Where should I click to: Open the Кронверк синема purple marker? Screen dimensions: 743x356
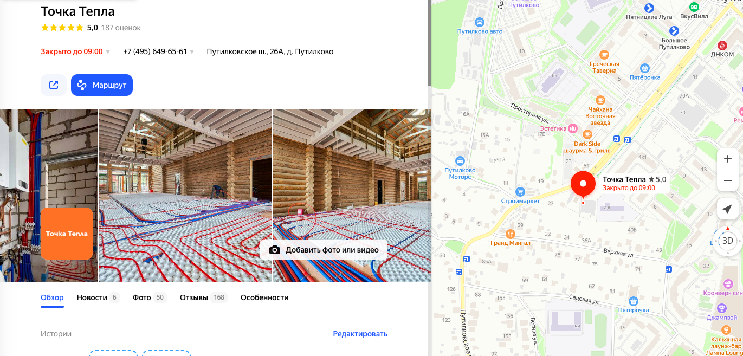tap(728, 283)
